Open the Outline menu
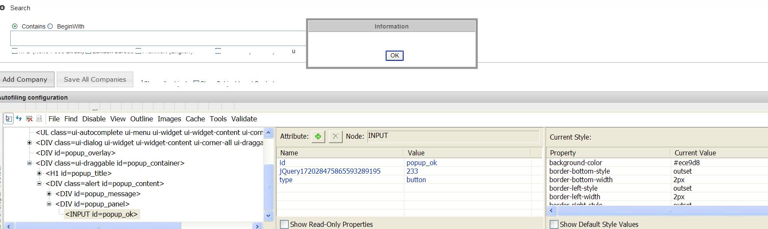 (141, 119)
